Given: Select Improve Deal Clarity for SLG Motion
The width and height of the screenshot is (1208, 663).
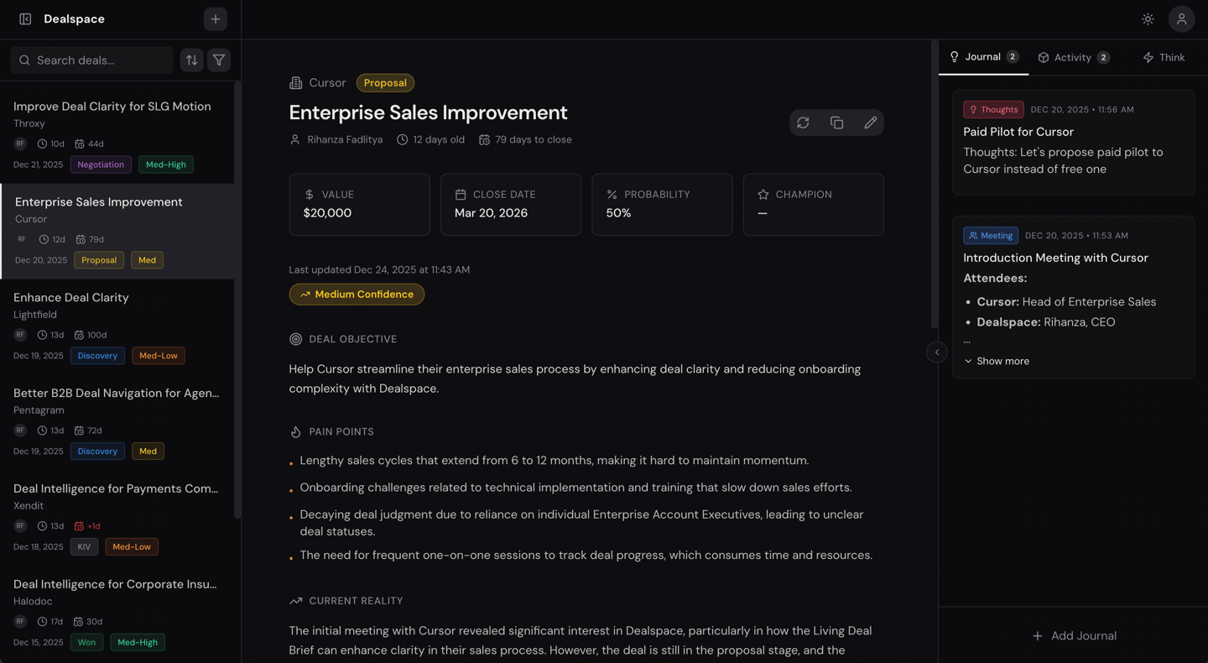Looking at the screenshot, I should tap(112, 107).
